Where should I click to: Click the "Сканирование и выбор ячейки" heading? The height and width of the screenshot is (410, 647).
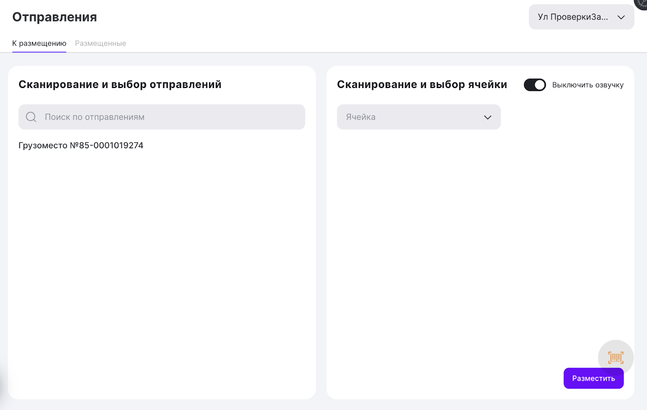(x=422, y=84)
